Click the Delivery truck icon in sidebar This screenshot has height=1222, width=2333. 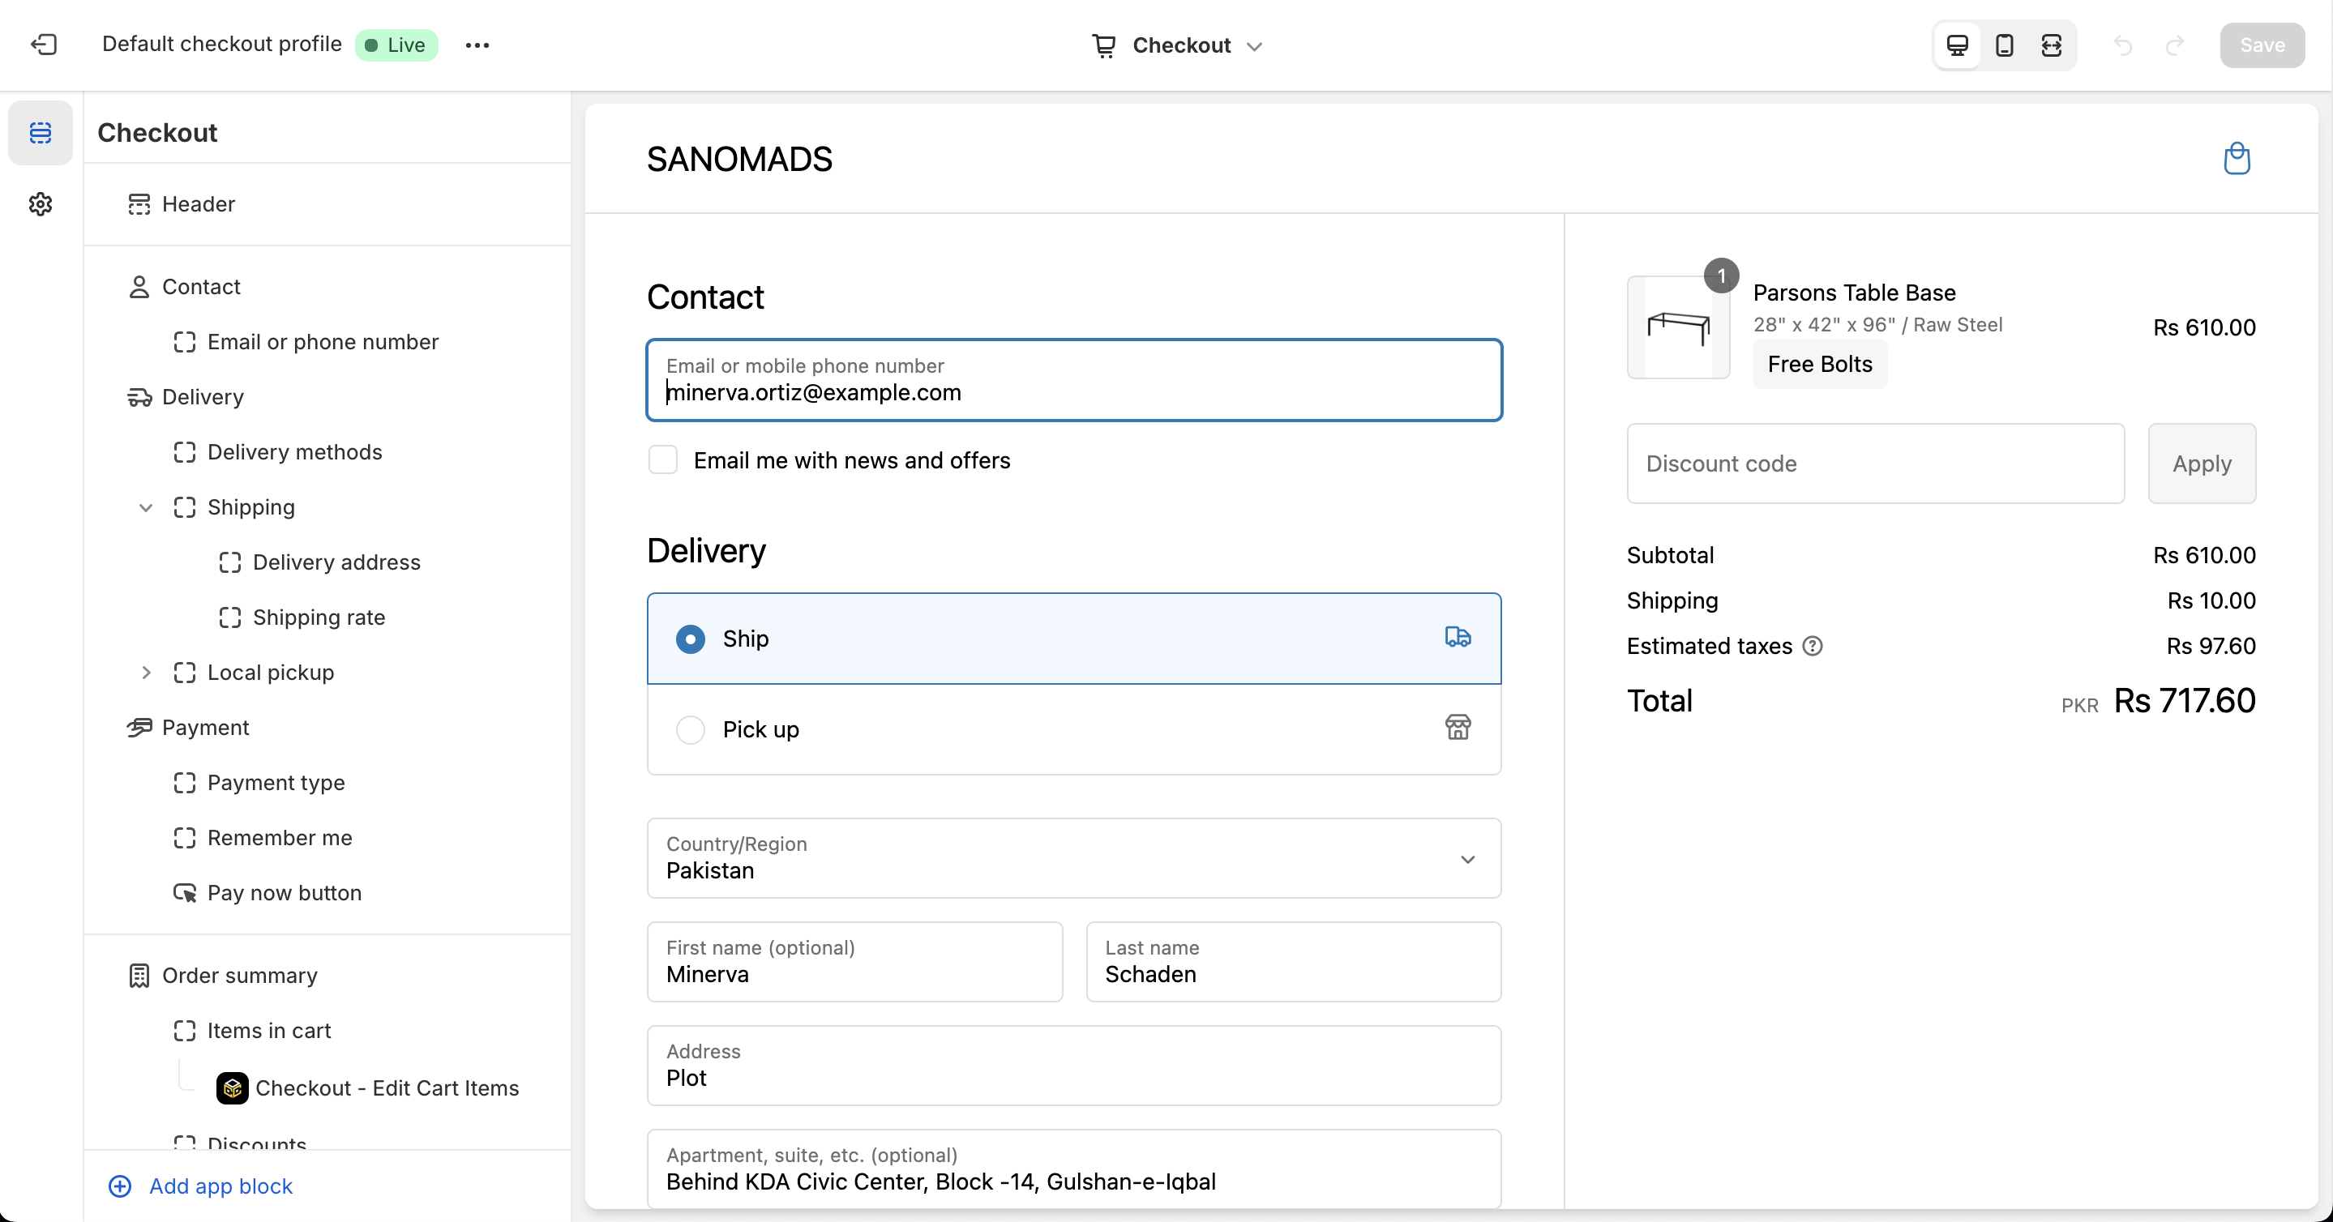click(x=139, y=397)
